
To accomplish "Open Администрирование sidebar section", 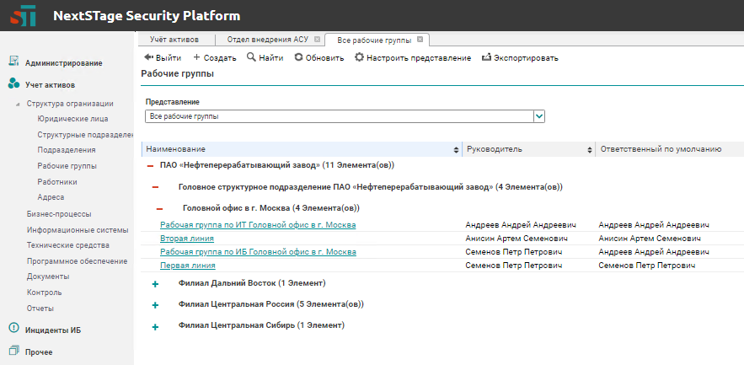I will [x=63, y=62].
